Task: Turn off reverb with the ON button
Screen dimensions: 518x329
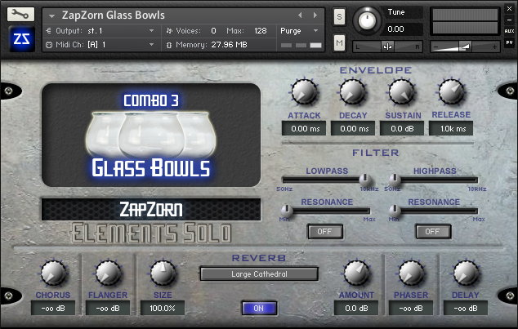Action: tap(259, 308)
